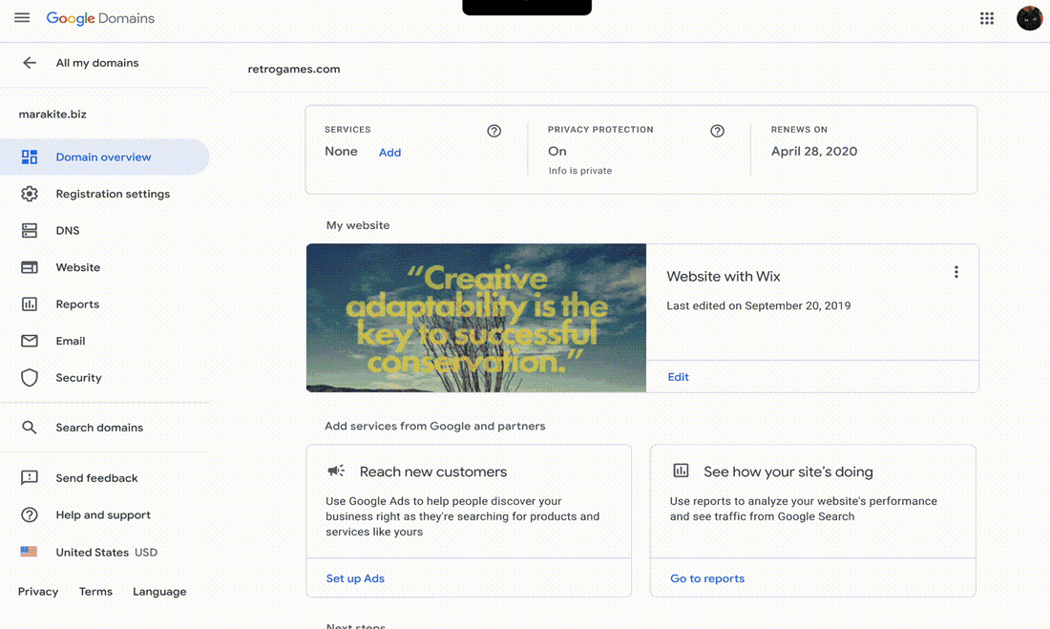Open help tooltip for Services
The image size is (1050, 629).
click(494, 131)
